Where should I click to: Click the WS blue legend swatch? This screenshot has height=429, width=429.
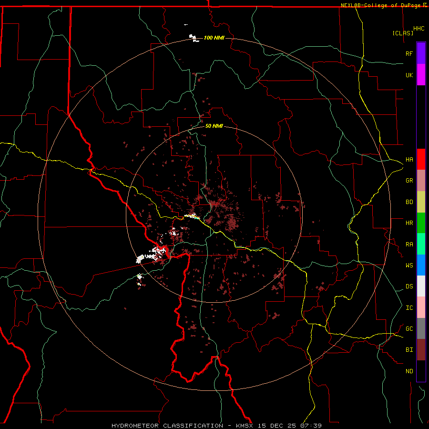421,265
